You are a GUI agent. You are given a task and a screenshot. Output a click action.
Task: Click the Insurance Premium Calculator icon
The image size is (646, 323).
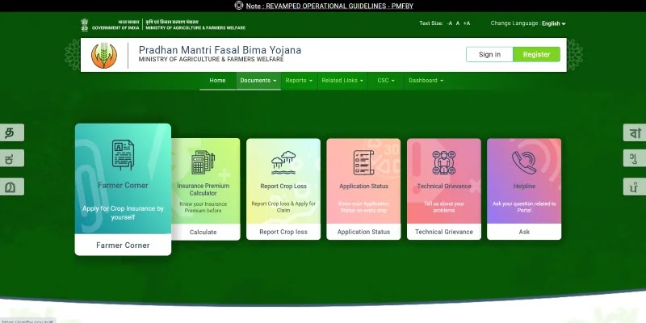click(203, 162)
